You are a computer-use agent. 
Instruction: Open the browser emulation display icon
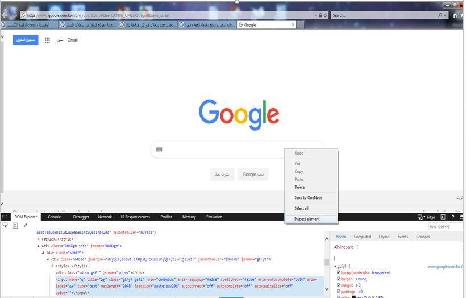pos(421,217)
